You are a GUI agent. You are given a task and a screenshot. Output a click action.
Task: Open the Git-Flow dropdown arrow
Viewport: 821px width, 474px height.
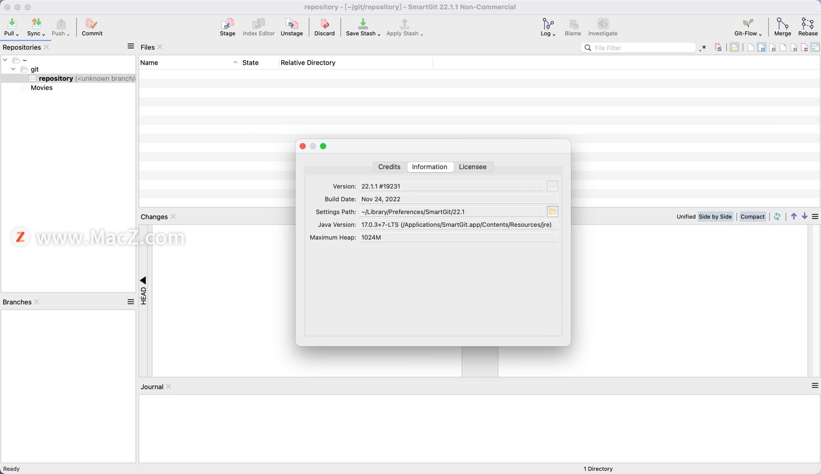click(760, 34)
